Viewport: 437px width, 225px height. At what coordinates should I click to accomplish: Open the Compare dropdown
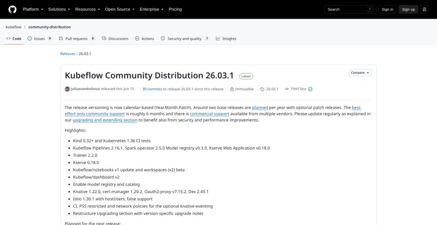pos(360,73)
